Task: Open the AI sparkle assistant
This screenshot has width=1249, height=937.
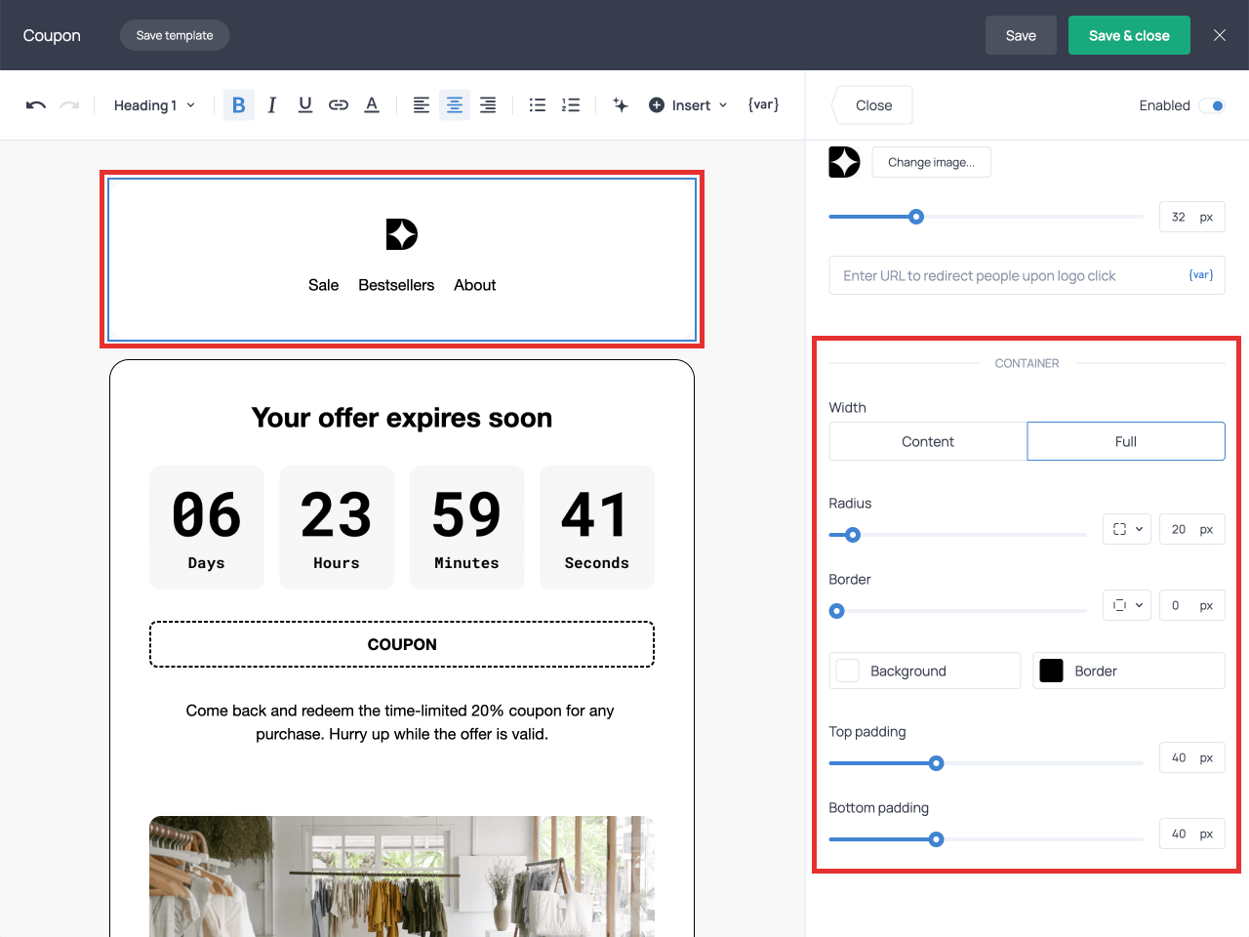Action: 621,105
